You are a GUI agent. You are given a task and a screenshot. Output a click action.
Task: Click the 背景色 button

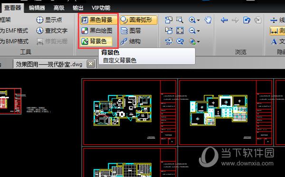click(96, 41)
